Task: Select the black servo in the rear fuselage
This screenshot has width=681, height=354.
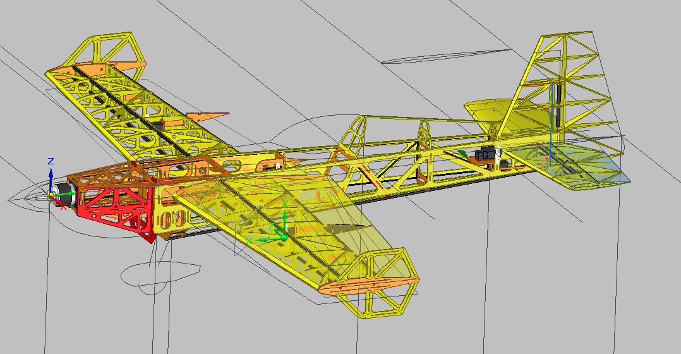Action: pos(485,154)
